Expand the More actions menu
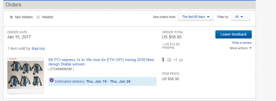This screenshot has height=101, width=276. (241, 48)
